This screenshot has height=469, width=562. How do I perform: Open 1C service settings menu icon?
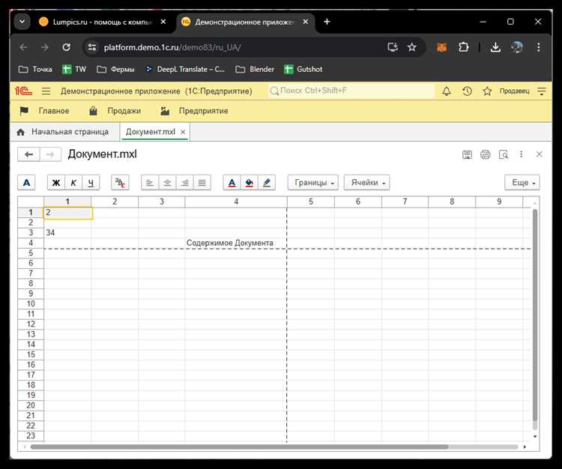542,91
